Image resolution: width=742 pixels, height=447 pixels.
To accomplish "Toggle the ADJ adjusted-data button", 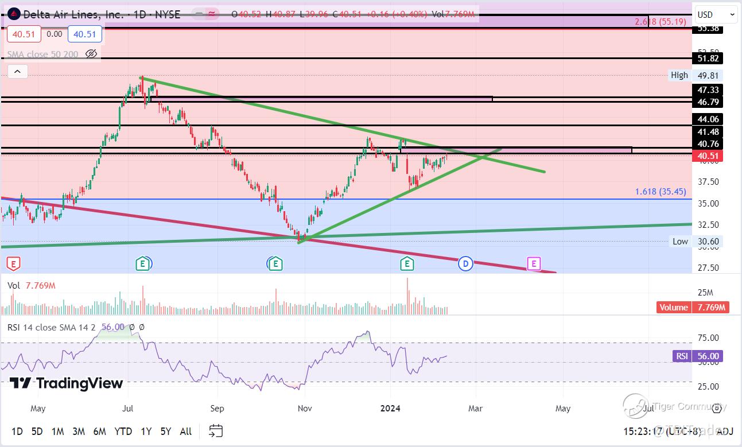I will tap(725, 431).
